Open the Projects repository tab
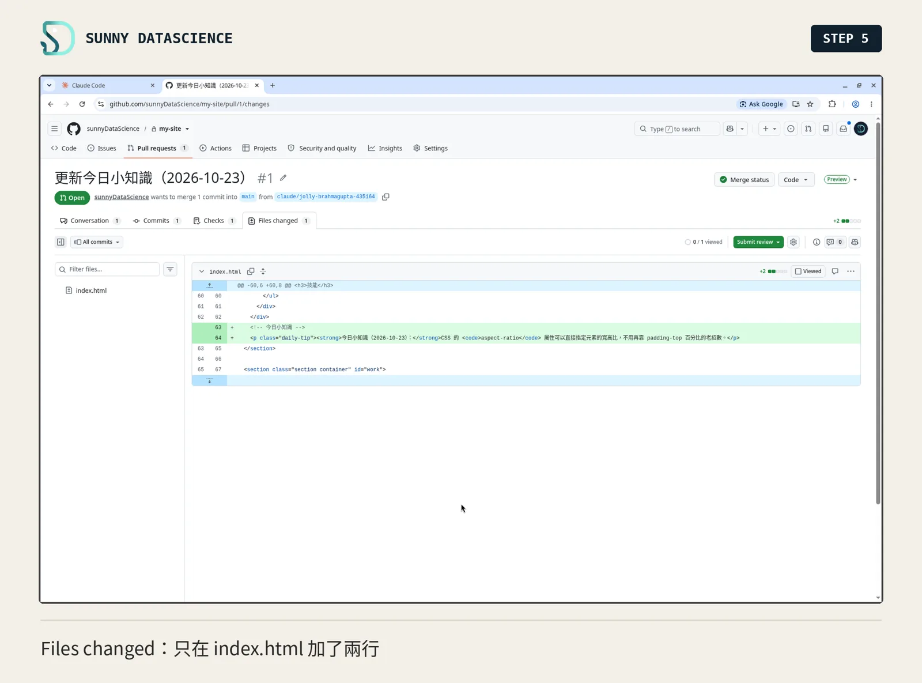The image size is (922, 683). pos(259,148)
